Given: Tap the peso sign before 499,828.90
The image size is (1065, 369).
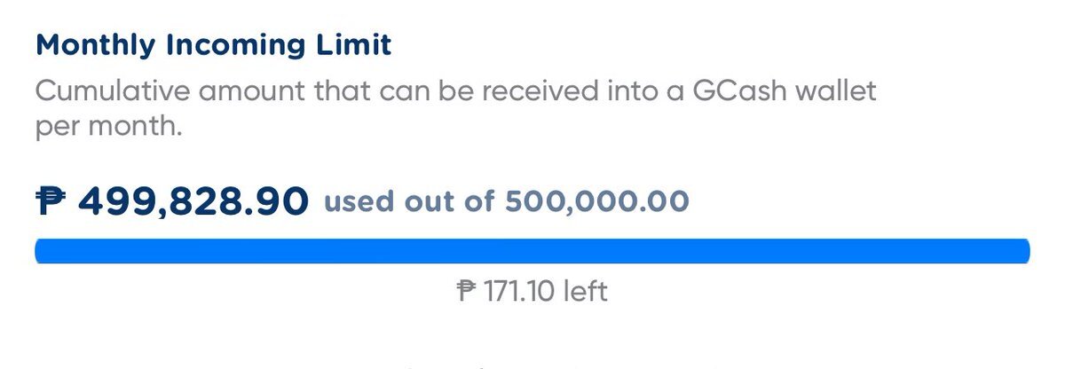Looking at the screenshot, I should pos(51,201).
